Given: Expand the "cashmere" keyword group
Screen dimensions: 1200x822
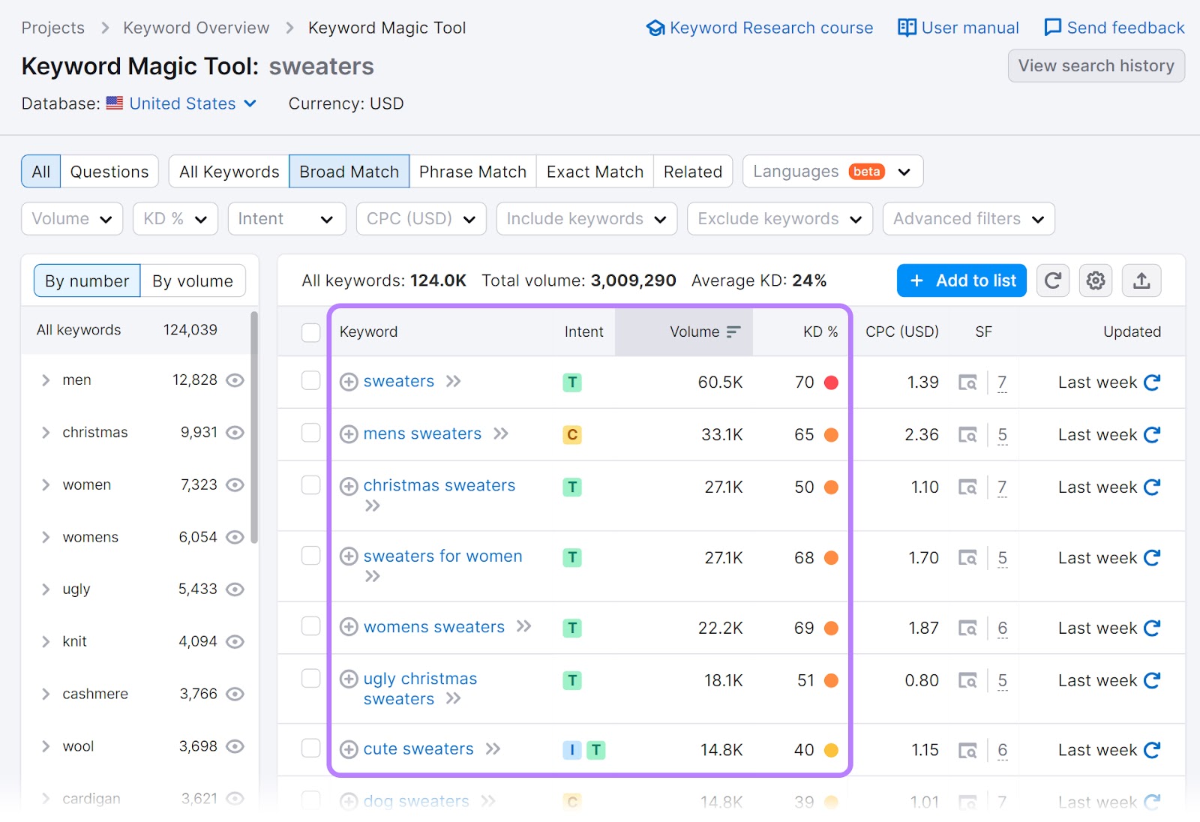Looking at the screenshot, I should (45, 694).
